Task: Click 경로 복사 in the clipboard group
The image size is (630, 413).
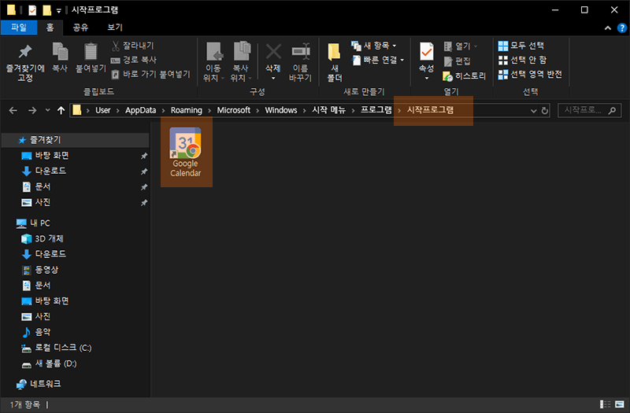Action: pyautogui.click(x=134, y=60)
